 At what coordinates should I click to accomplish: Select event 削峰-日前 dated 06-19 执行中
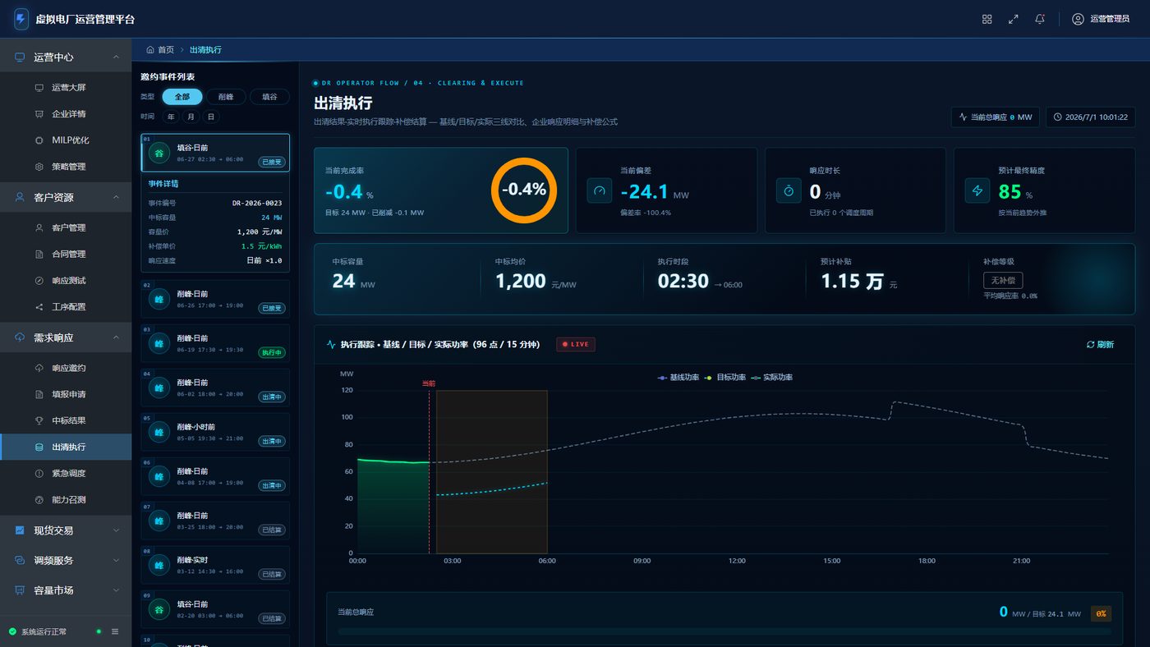(215, 343)
